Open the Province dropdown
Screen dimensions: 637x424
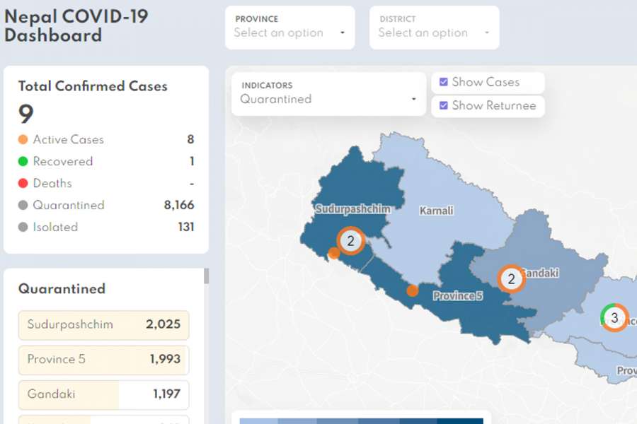pos(289,28)
